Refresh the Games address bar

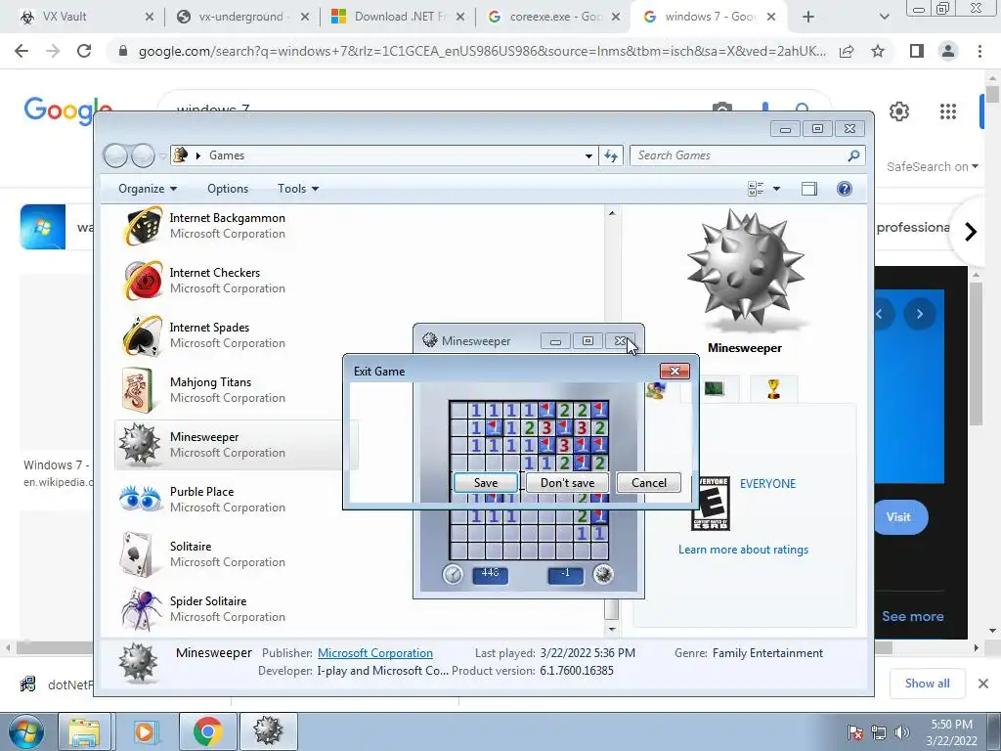pos(611,155)
